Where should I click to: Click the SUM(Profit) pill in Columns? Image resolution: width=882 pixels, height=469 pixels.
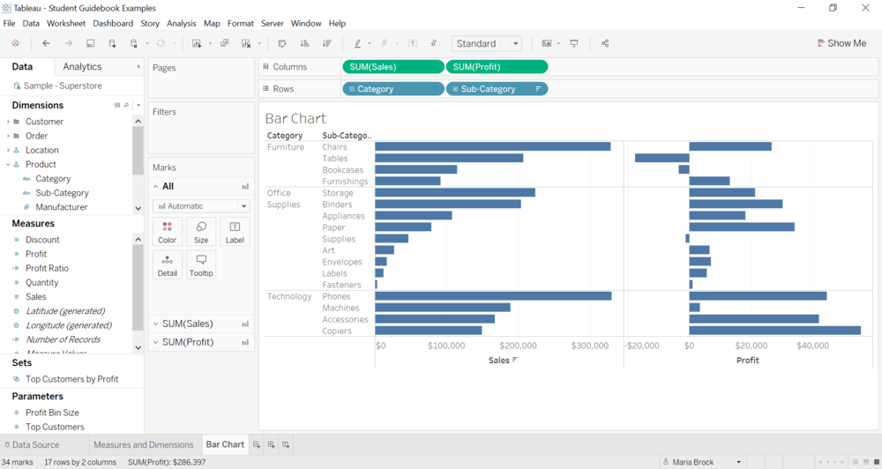(497, 66)
